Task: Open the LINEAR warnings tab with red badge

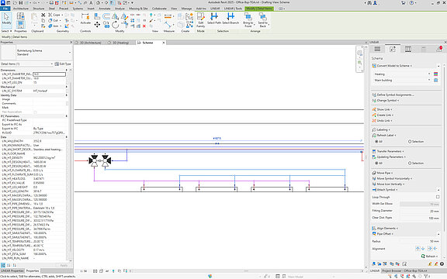Action: pyautogui.click(x=439, y=49)
